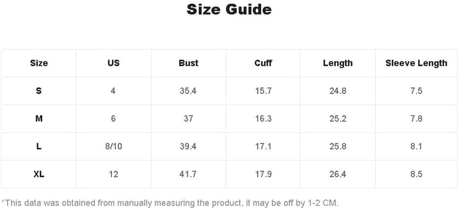Select the 25.8 length cell
This screenshot has height=209, width=459.
[338, 146]
